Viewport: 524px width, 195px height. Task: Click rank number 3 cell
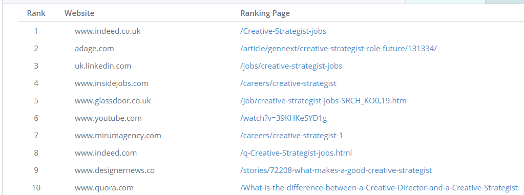point(36,66)
